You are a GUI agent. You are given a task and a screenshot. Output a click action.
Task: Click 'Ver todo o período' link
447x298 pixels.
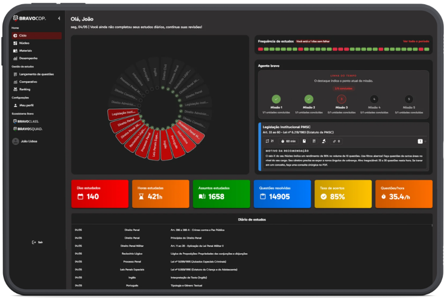(x=416, y=41)
